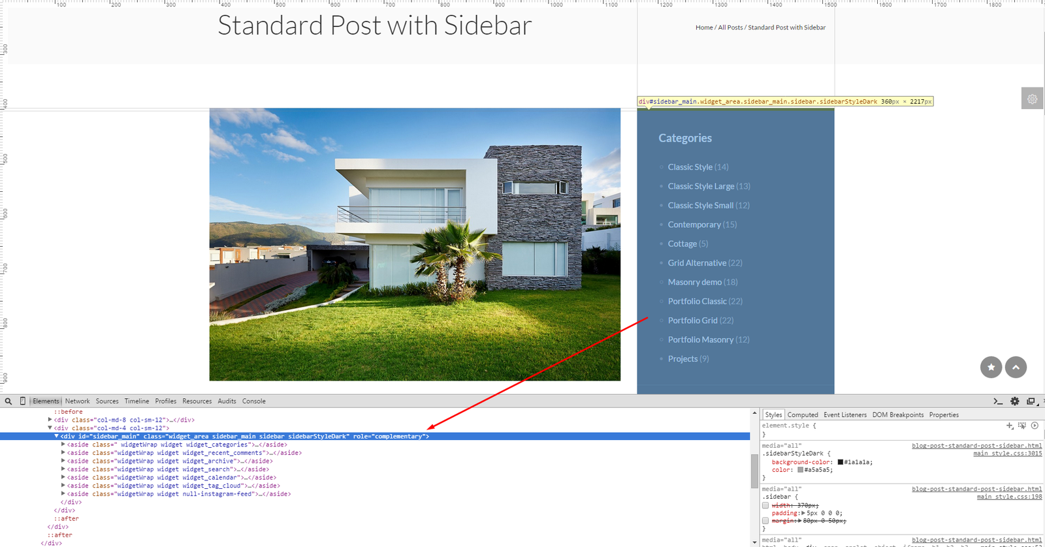
Task: Switch to the Network tab
Action: click(77, 401)
